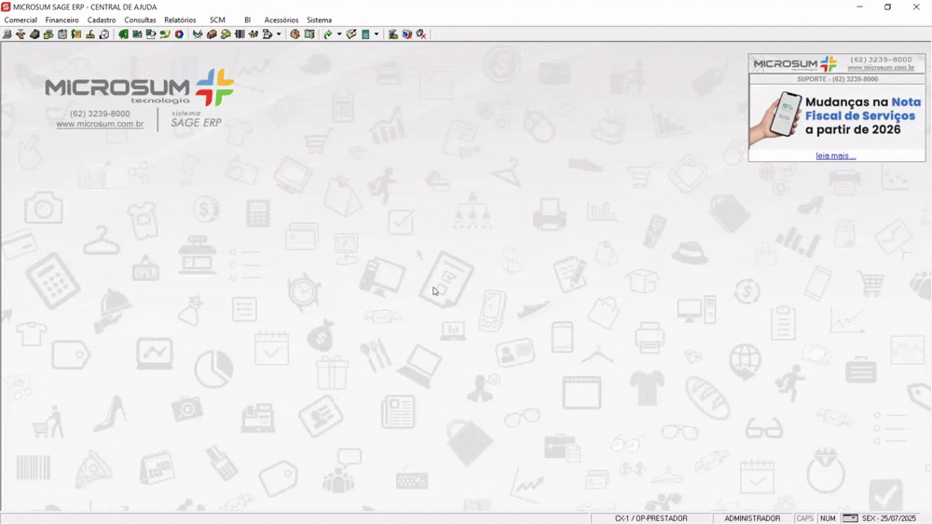Click the black binders toolbar icon
This screenshot has height=524, width=932.
coord(240,34)
